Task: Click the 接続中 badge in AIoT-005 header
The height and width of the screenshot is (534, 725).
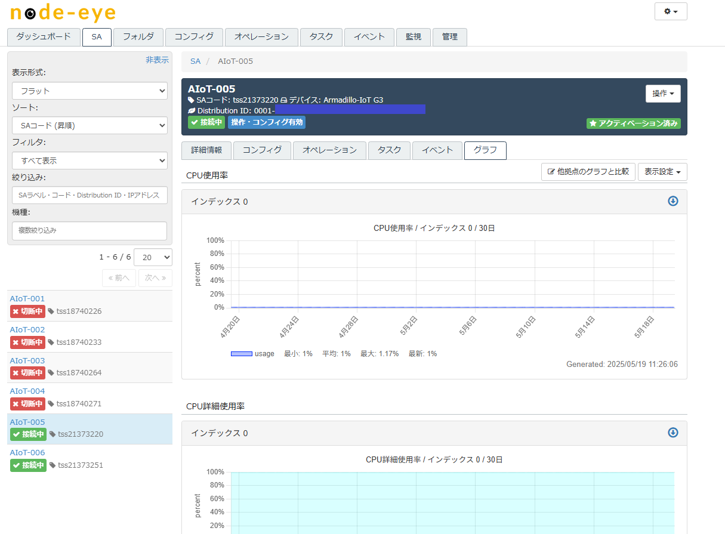Action: [x=206, y=122]
